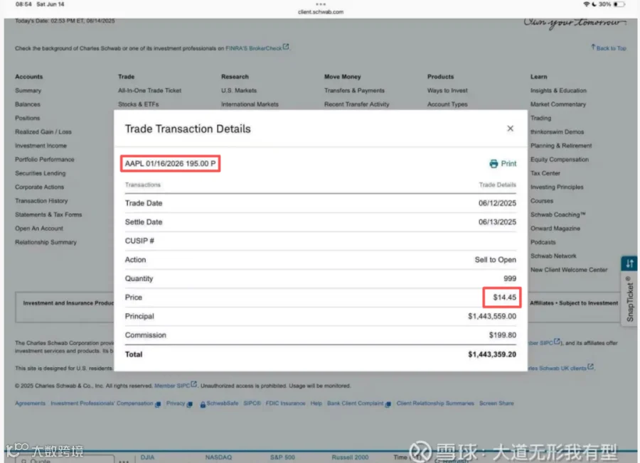Click the Print link text
Screen dimensions: 640x463
pyautogui.click(x=508, y=164)
